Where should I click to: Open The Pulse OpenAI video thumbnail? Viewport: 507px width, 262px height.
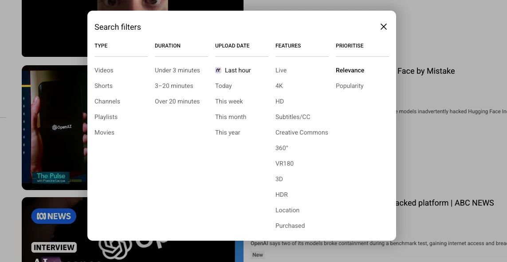(x=54, y=127)
